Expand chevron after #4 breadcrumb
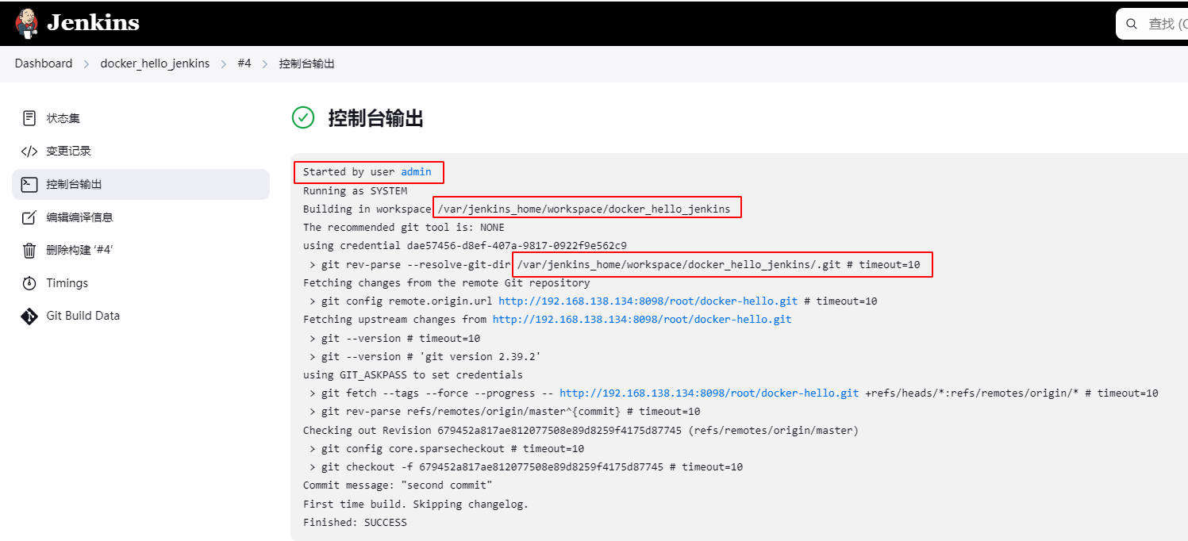Viewport: 1188px width, 541px height. coord(265,63)
